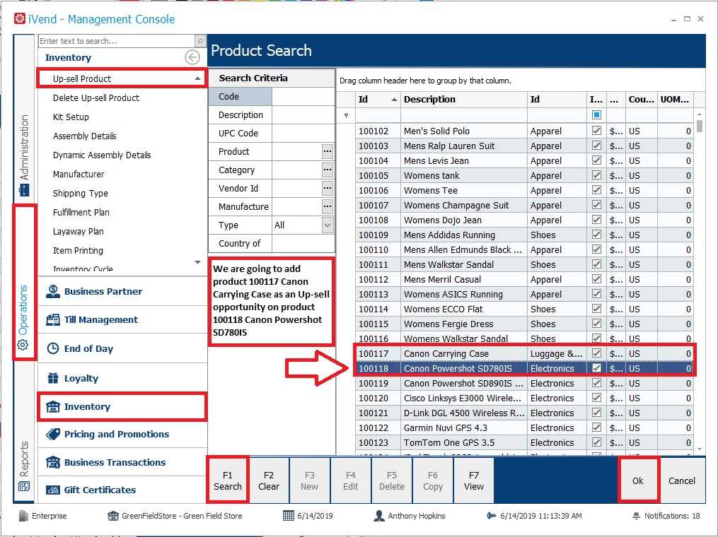Click the Administration tab briefcase icon
Screen dimensions: 718x537
pyautogui.click(x=24, y=190)
